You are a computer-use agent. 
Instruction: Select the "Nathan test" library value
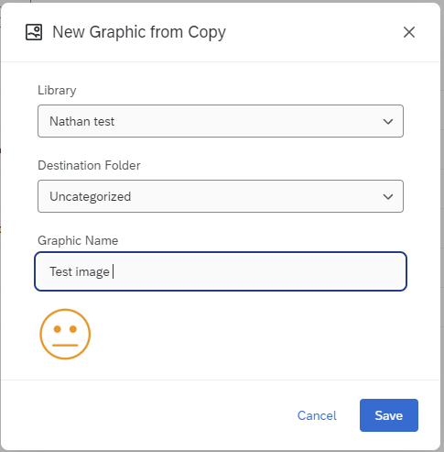tap(81, 121)
